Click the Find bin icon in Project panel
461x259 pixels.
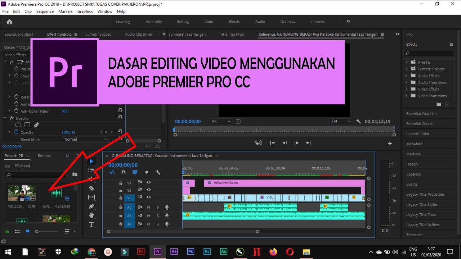(75, 174)
